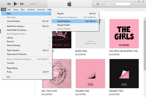
Task: Select Exit in the File menu
Action: tap(26, 77)
